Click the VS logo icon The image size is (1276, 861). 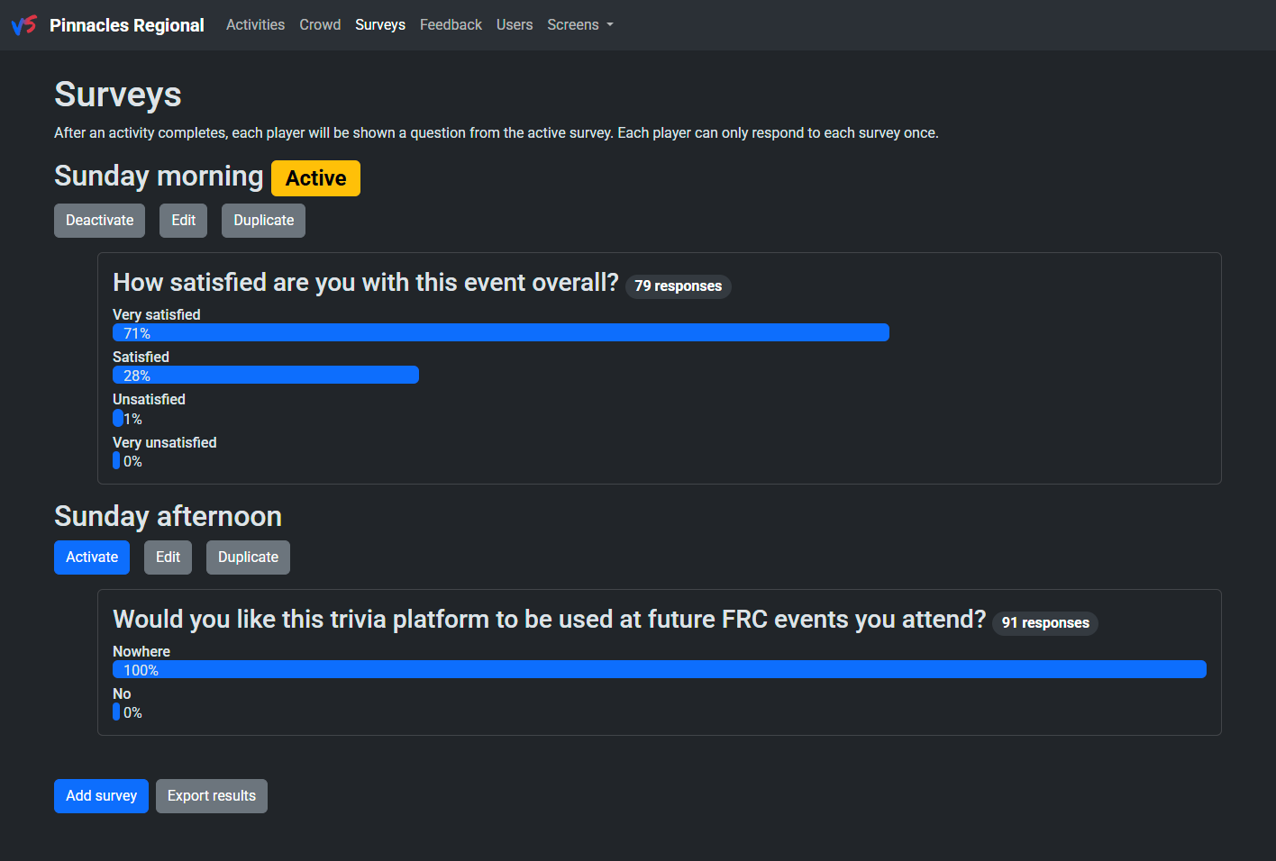[24, 25]
